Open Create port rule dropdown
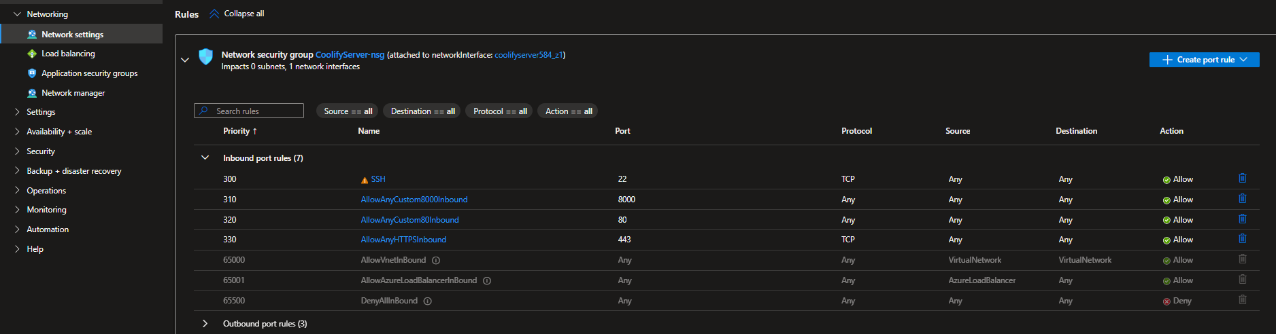Image resolution: width=1276 pixels, height=334 pixels. (x=1204, y=60)
